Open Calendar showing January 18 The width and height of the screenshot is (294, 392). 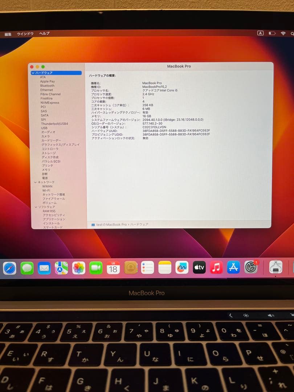(113, 268)
